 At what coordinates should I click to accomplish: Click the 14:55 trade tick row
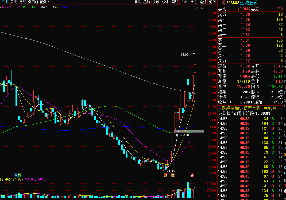click(x=250, y=119)
